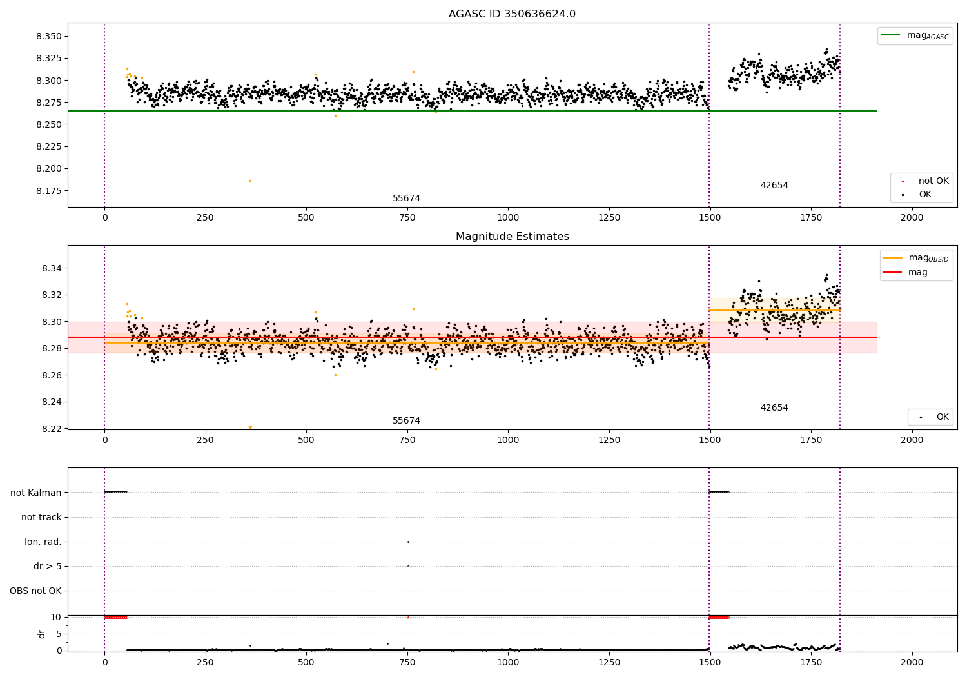Click the lone red triangle at x=750 in dr panel
Image resolution: width=967 pixels, height=677 pixels.
[408, 617]
